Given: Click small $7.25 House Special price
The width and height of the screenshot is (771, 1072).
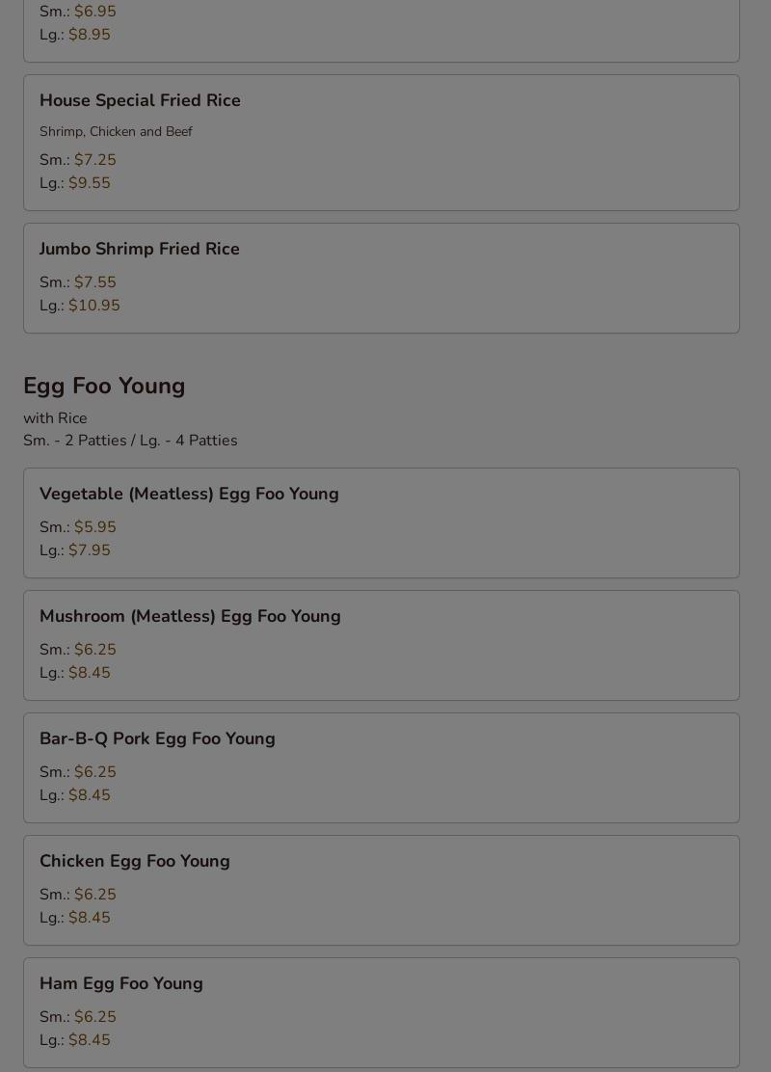Looking at the screenshot, I should tap(95, 159).
